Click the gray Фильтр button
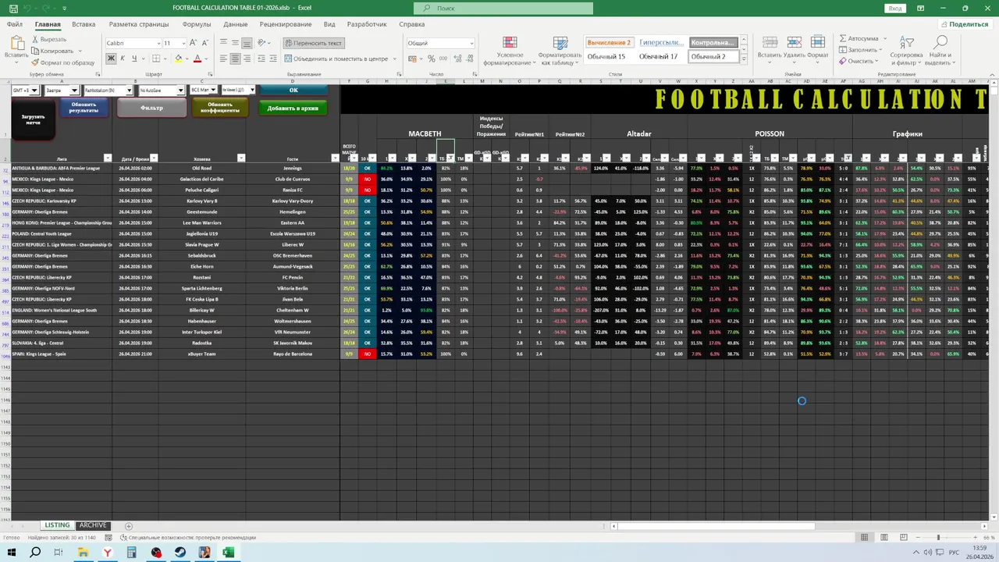The image size is (999, 562). pyautogui.click(x=151, y=108)
